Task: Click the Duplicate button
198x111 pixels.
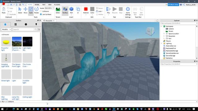Action: pos(11,14)
